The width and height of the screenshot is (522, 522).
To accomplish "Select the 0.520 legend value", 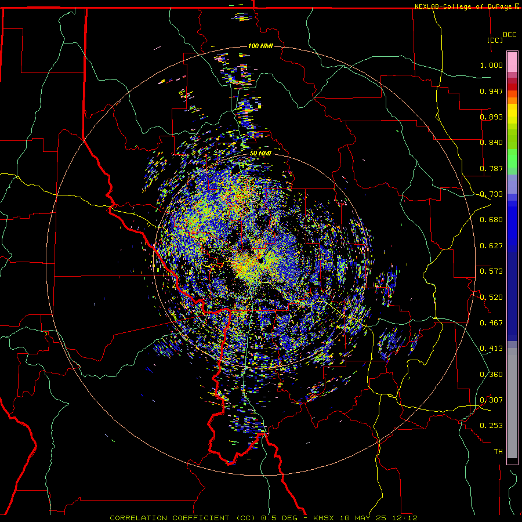I will [x=491, y=298].
